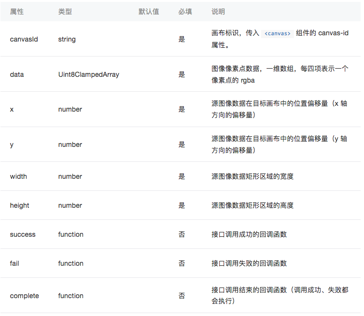Click description 接口调用结束的回调函数
The width and height of the screenshot is (364, 316).
[x=280, y=296]
